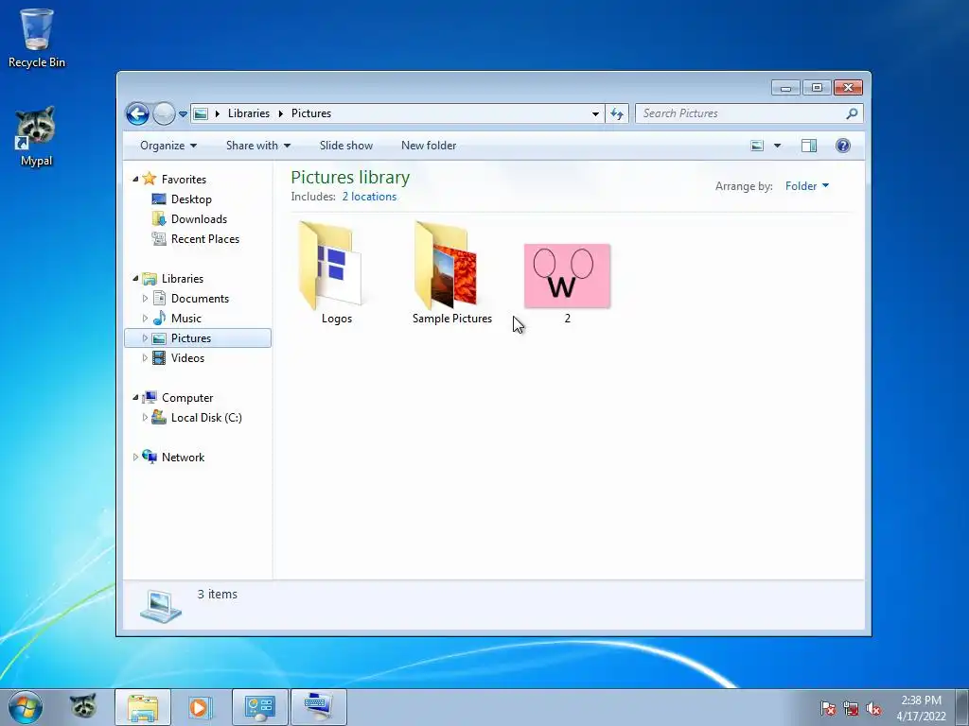Viewport: 969px width, 726px height.
Task: Create a New folder from toolbar
Action: [429, 146]
